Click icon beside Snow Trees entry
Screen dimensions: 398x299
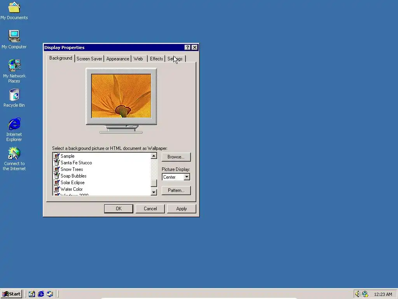click(57, 169)
